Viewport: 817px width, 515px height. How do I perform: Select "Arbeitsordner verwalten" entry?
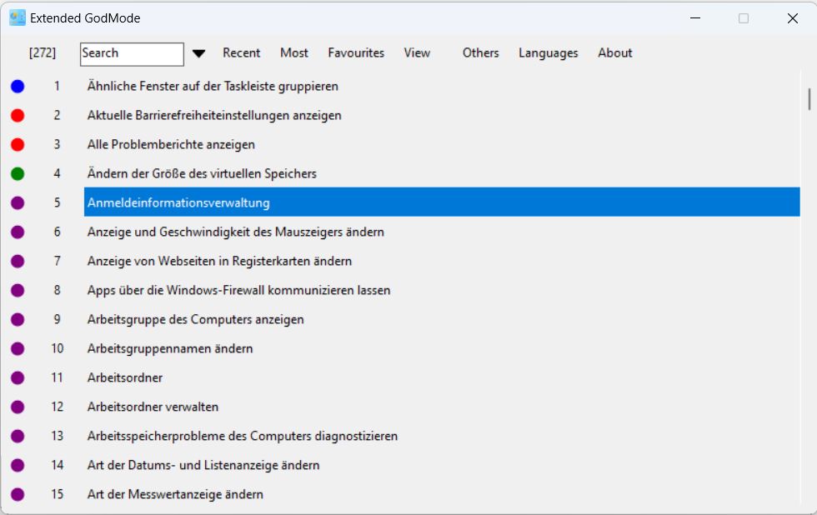(x=153, y=407)
